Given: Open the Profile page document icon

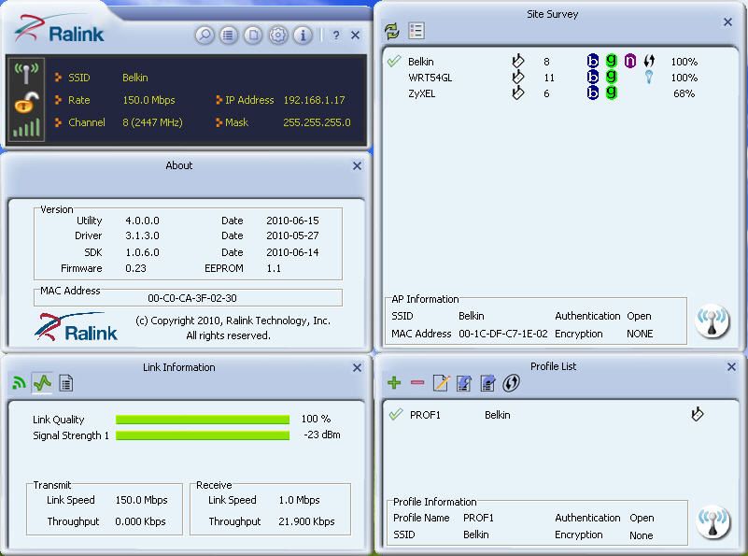Looking at the screenshot, I should pos(252,35).
